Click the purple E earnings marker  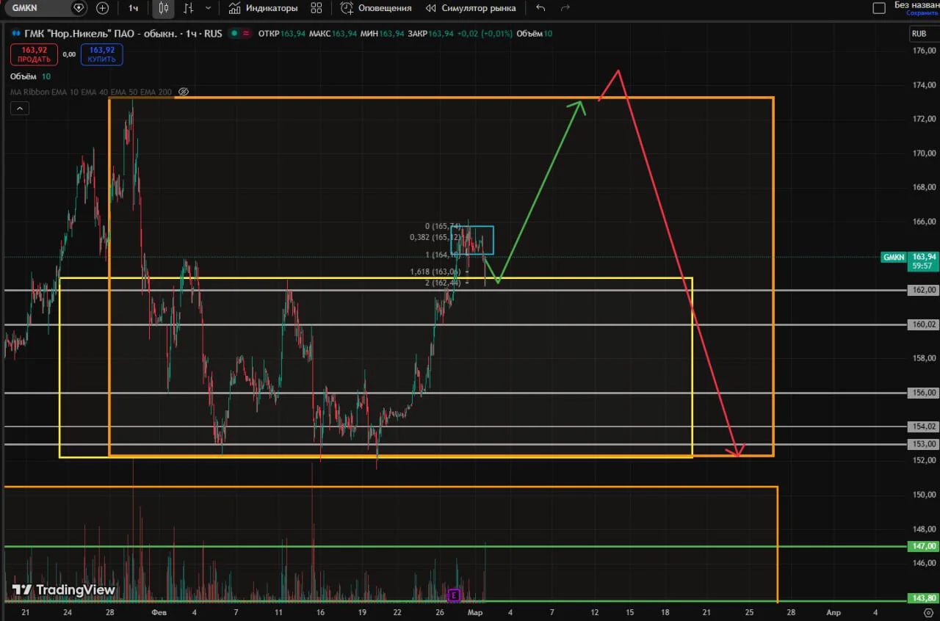(454, 595)
